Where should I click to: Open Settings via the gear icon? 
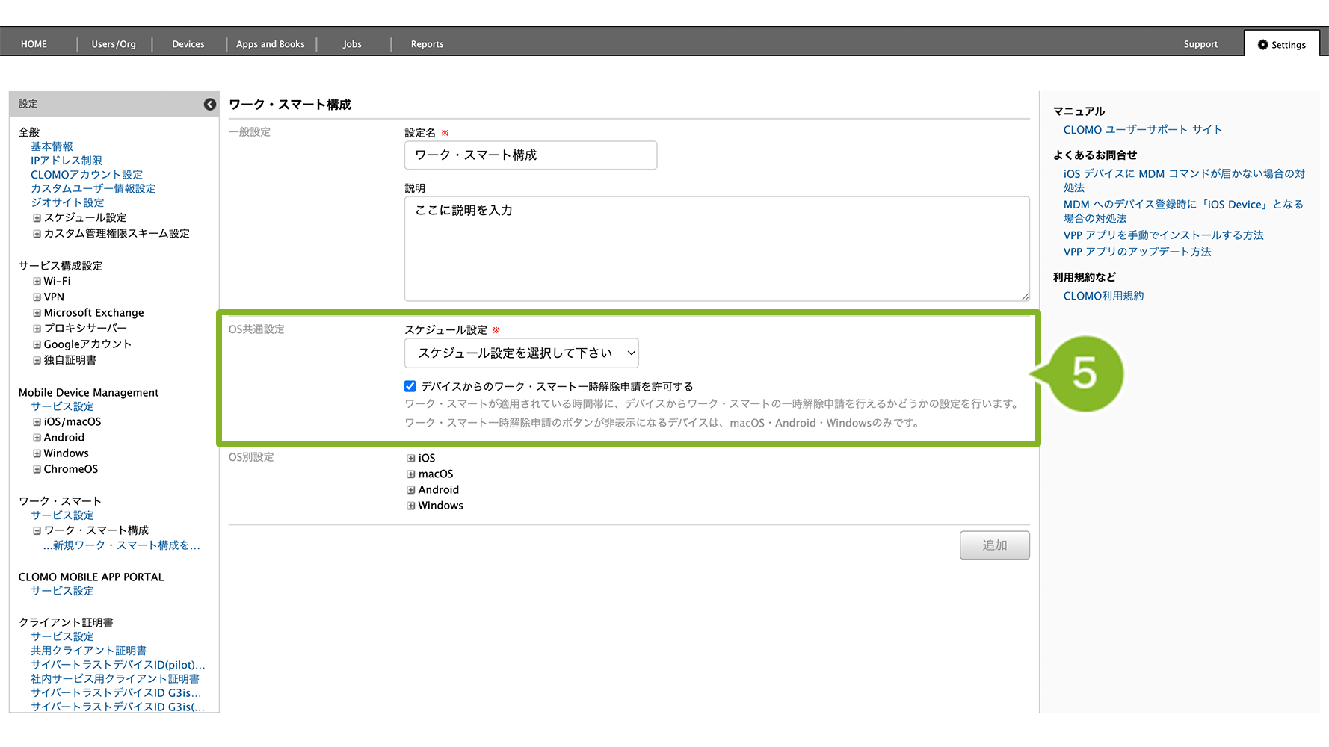click(1263, 45)
